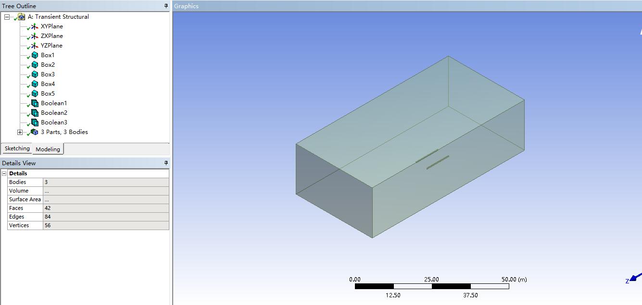The height and width of the screenshot is (305, 642).
Task: Click the Boolean1 operation icon
Action: [35, 103]
